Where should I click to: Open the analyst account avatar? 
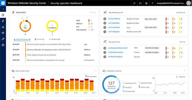pos(189,3)
